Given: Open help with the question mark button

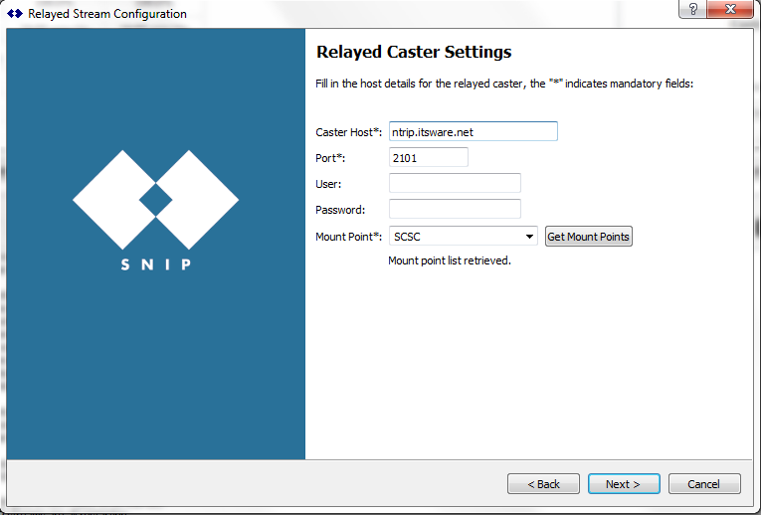Looking at the screenshot, I should tap(692, 9).
